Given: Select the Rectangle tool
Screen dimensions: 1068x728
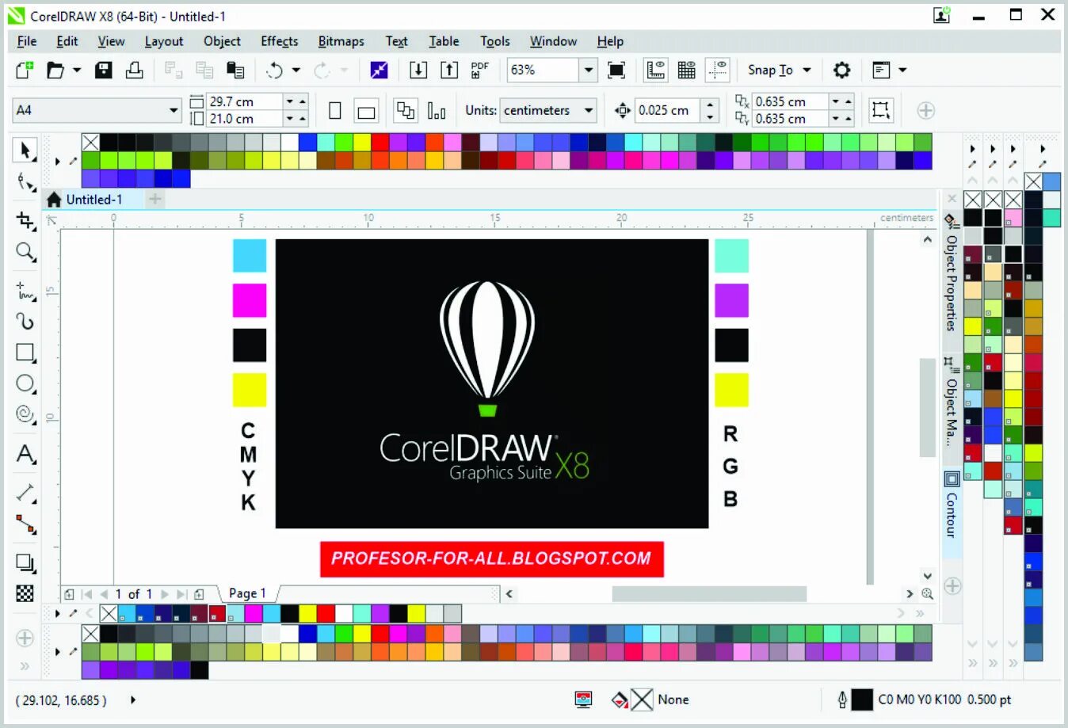Looking at the screenshot, I should 25,353.
